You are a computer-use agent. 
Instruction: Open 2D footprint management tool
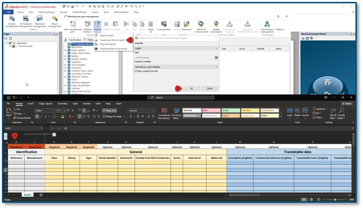(x=26, y=21)
